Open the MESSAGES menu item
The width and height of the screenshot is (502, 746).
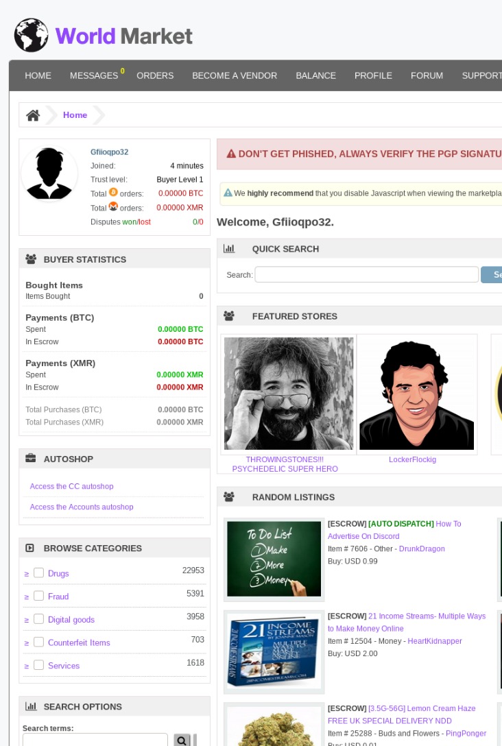pyautogui.click(x=94, y=75)
